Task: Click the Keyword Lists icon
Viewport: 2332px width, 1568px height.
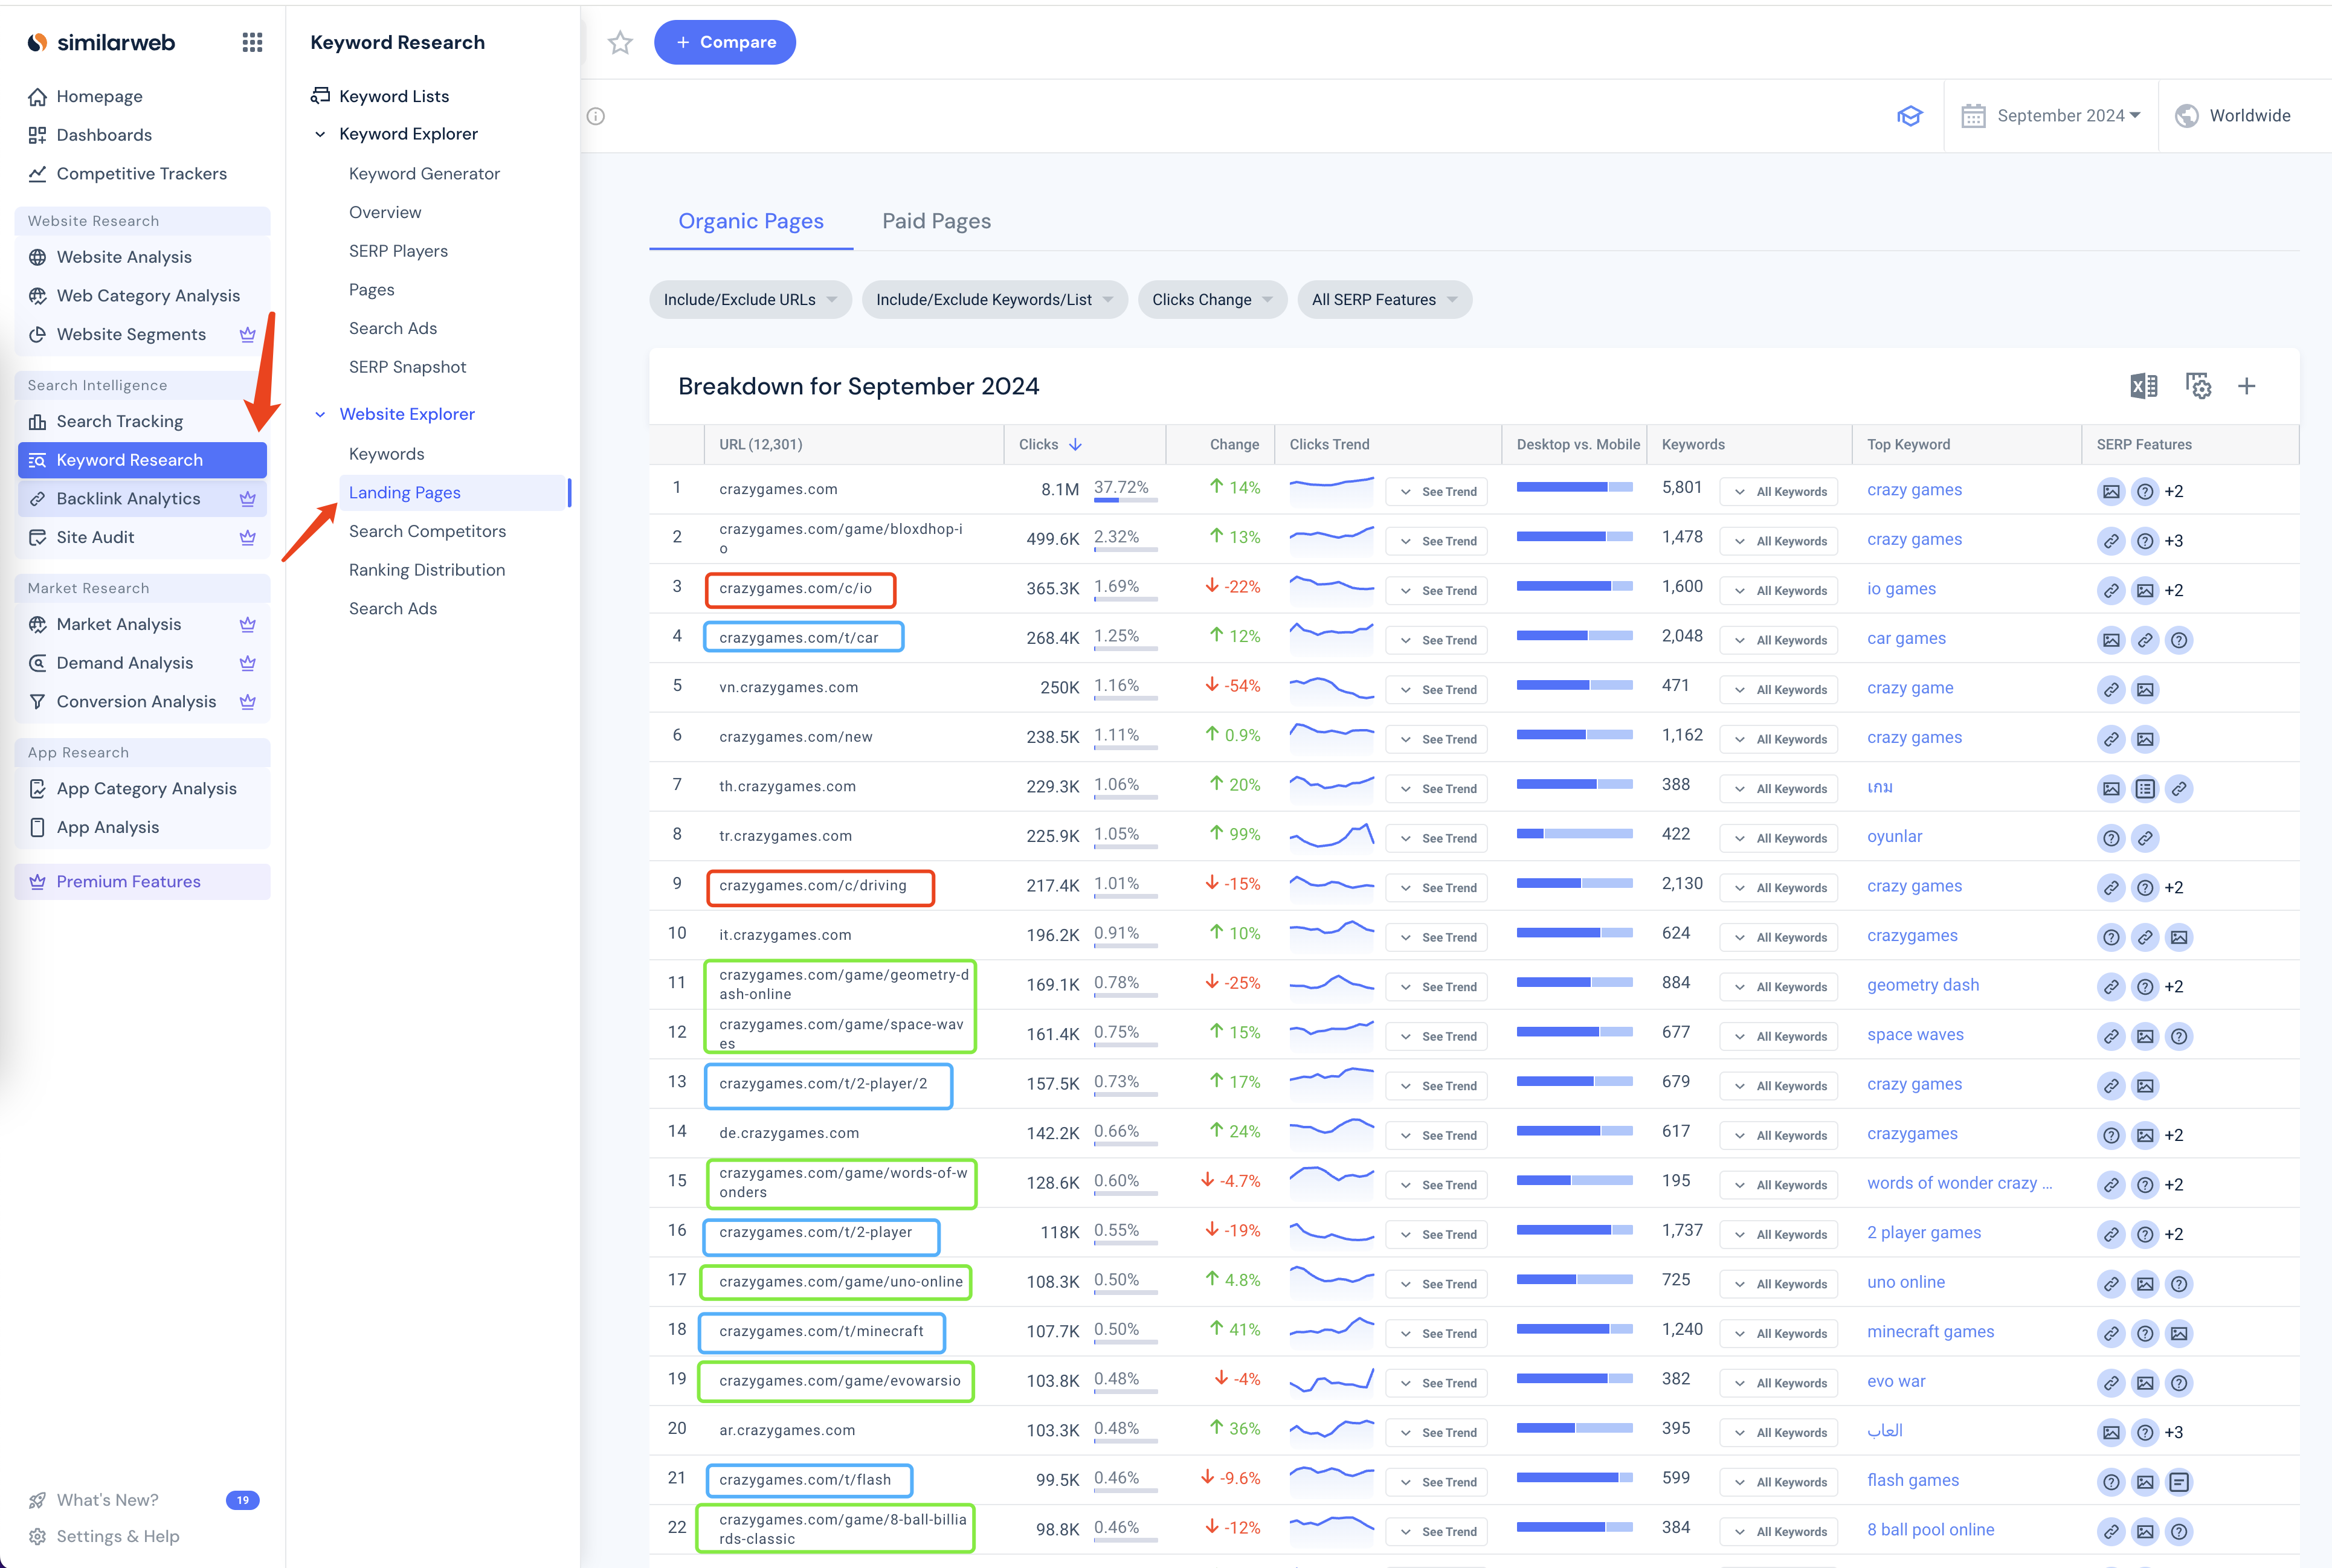Action: [320, 96]
